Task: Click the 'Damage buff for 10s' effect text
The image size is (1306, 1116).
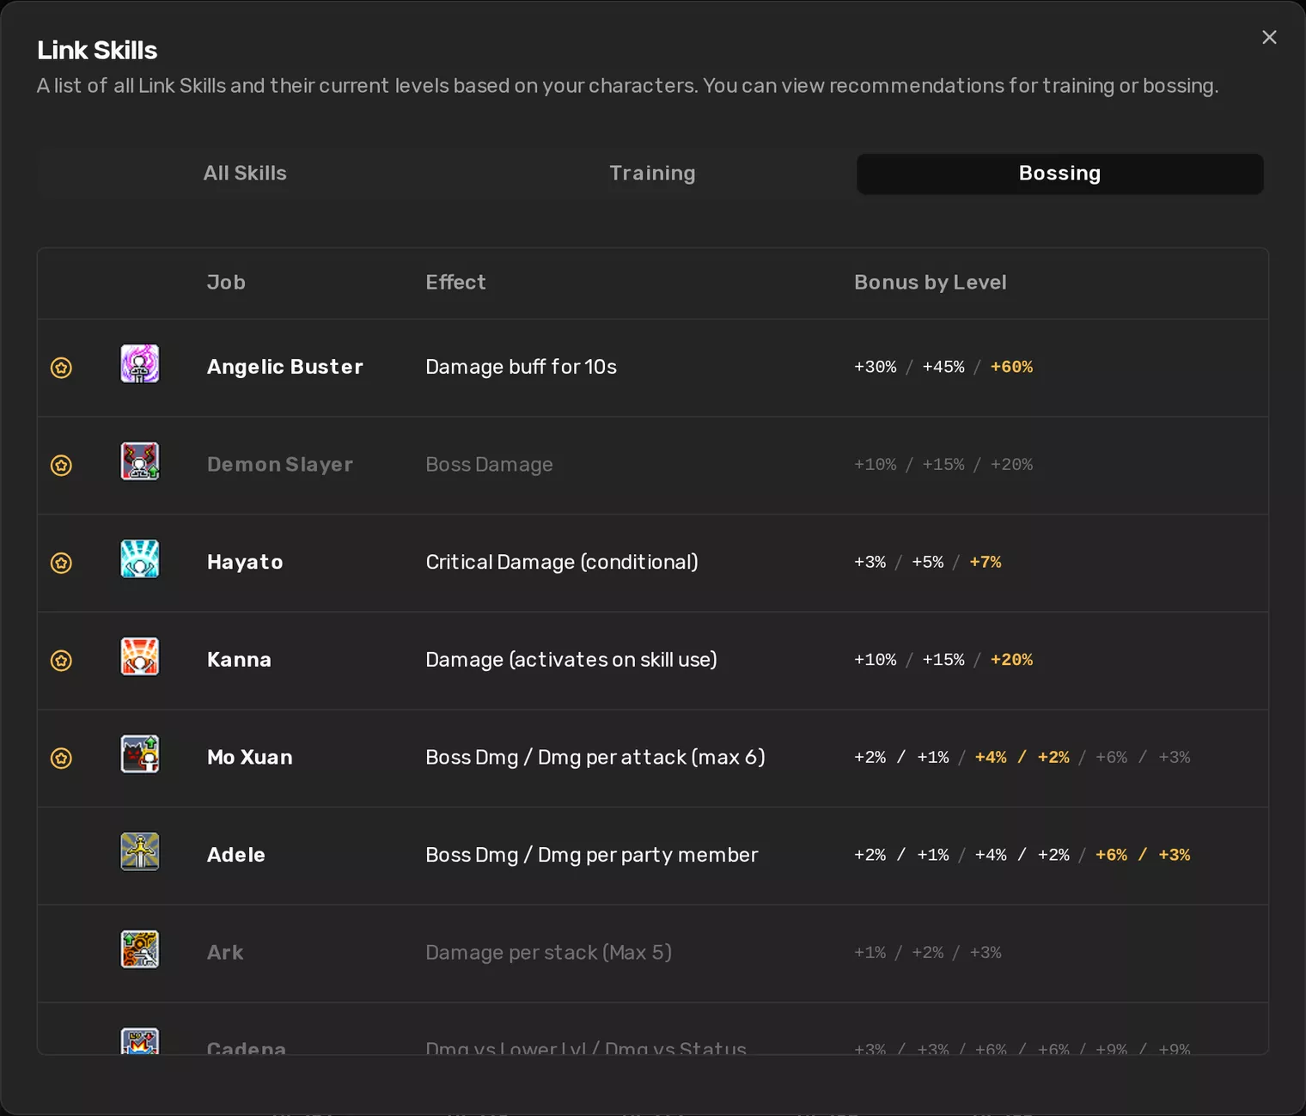Action: click(x=522, y=367)
